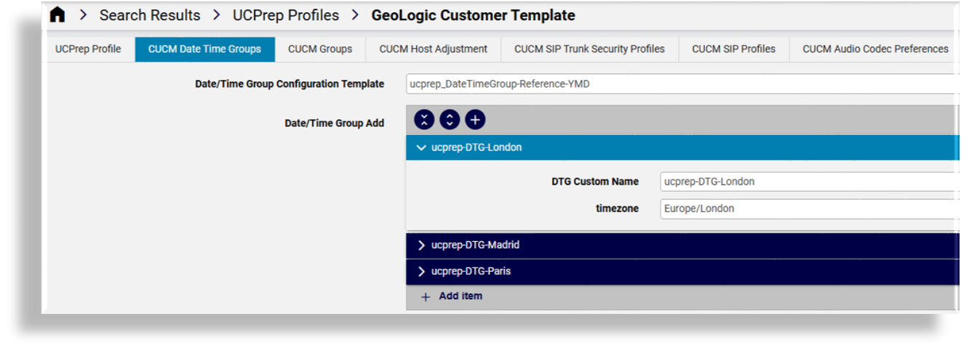Switch to the UCPrep Profile tab

88,49
